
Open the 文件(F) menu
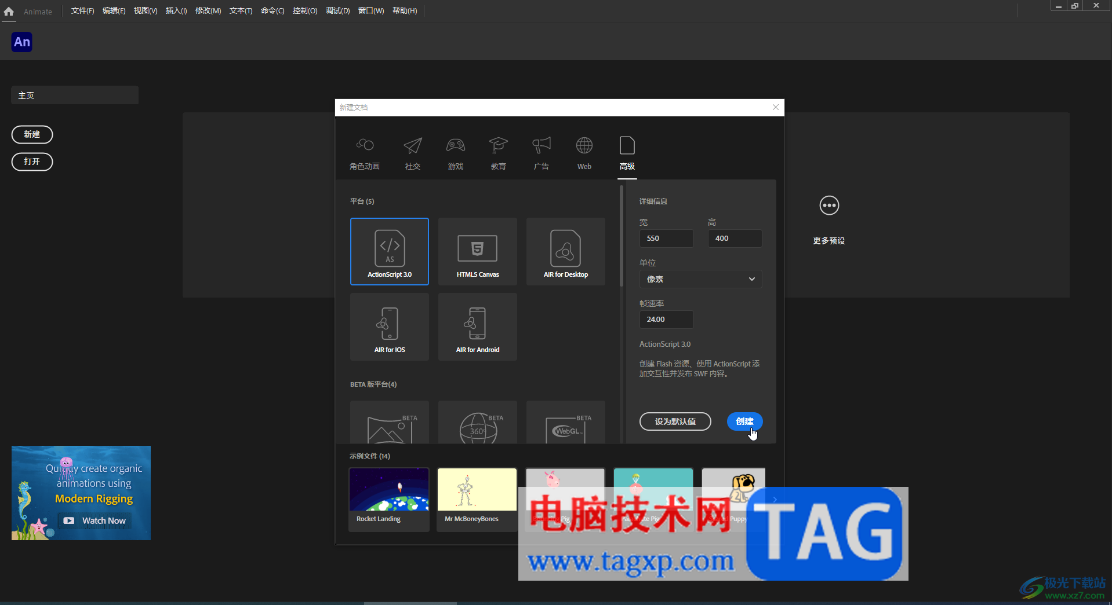[x=82, y=11]
